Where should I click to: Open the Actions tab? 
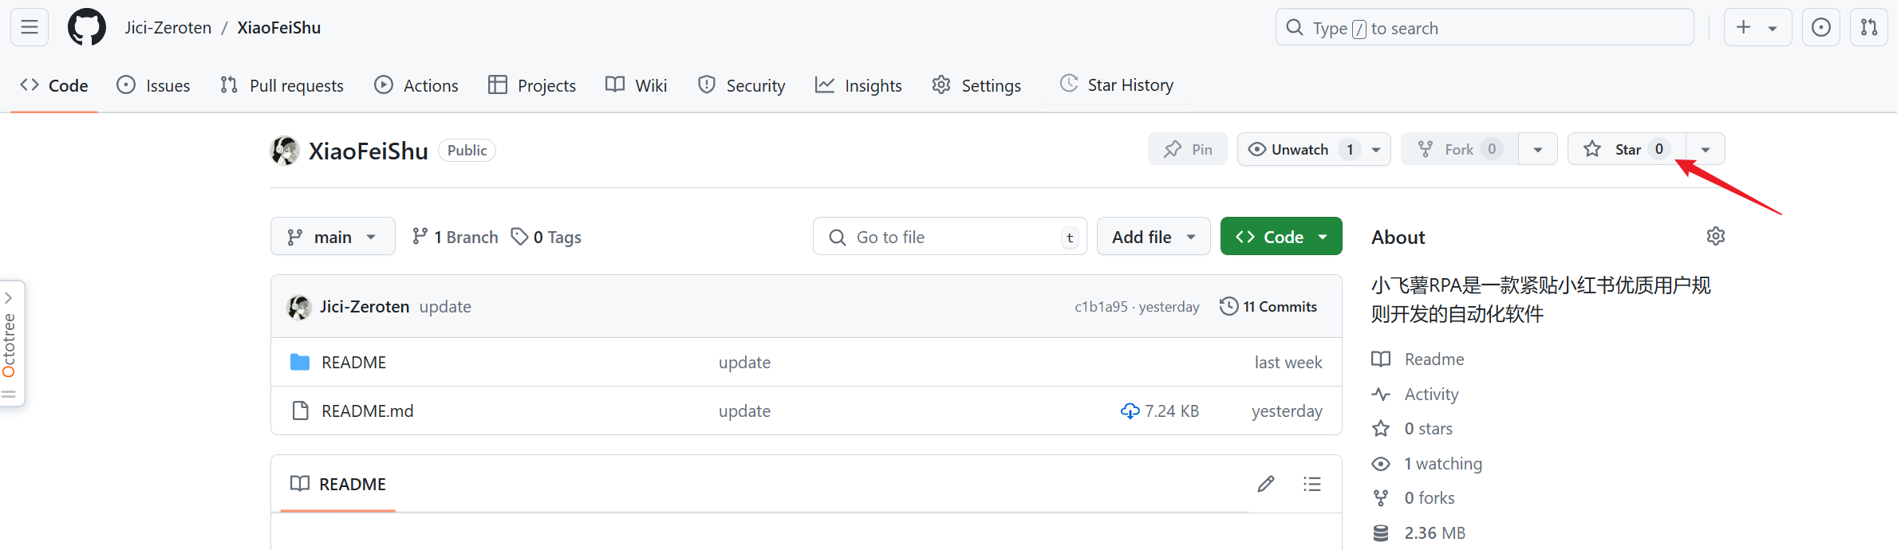(416, 85)
